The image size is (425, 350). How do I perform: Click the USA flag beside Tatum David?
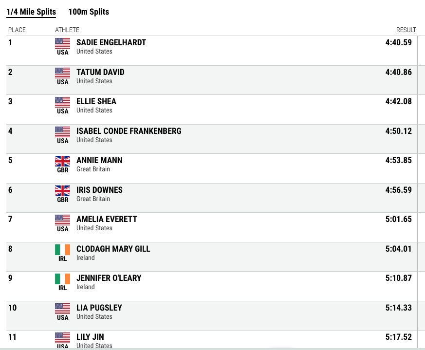point(63,73)
